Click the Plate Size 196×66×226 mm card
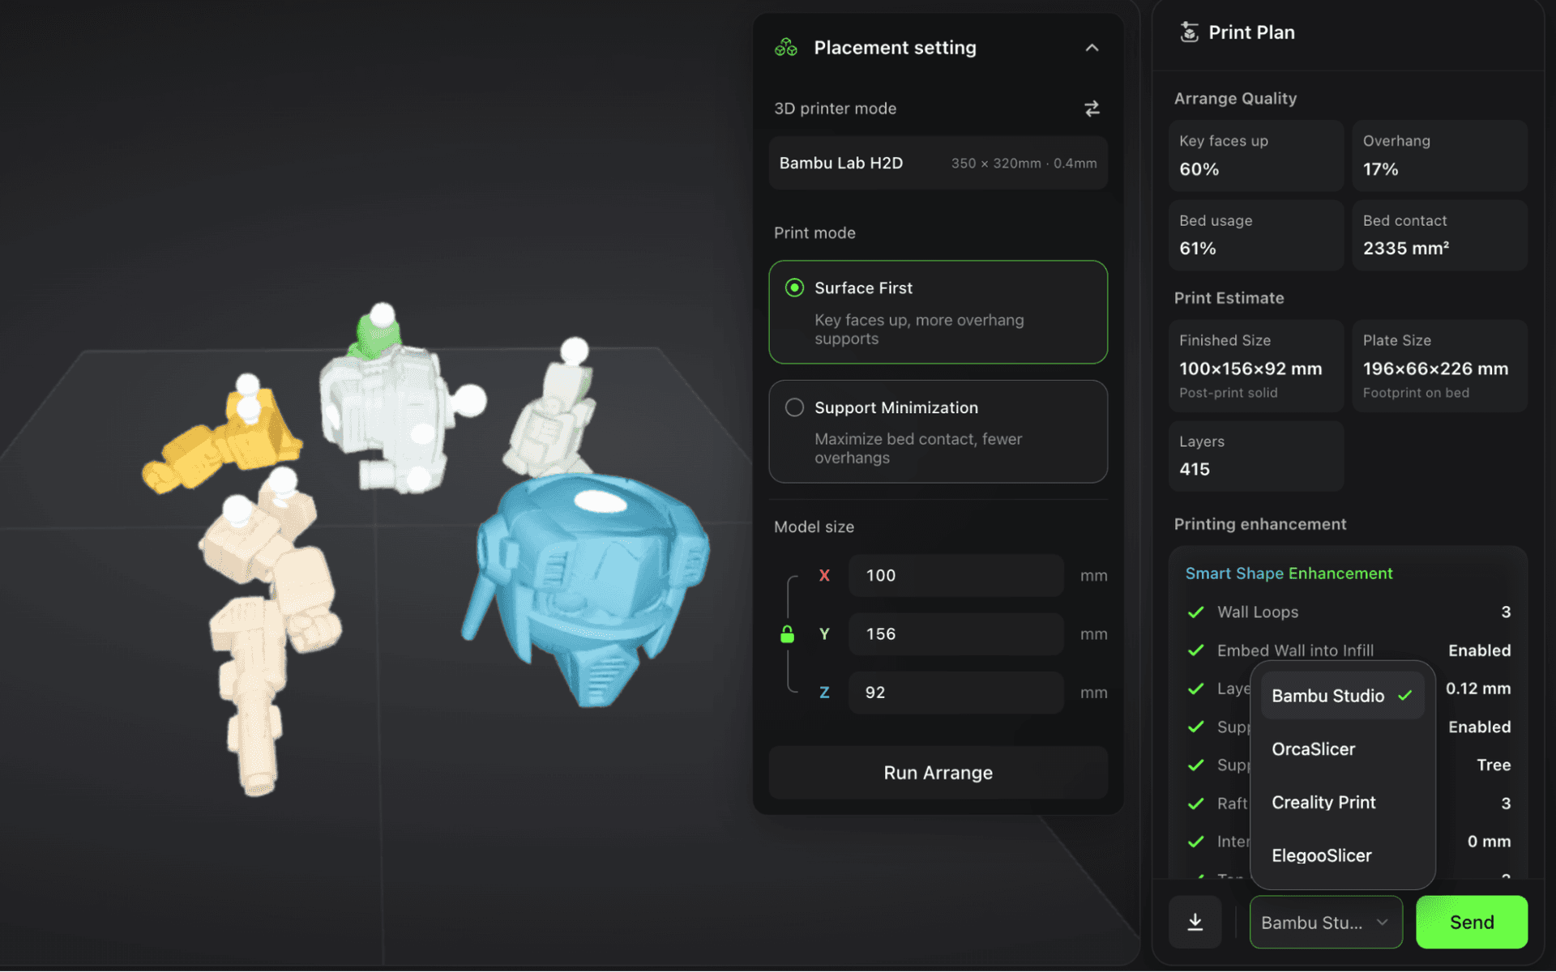 1439,366
